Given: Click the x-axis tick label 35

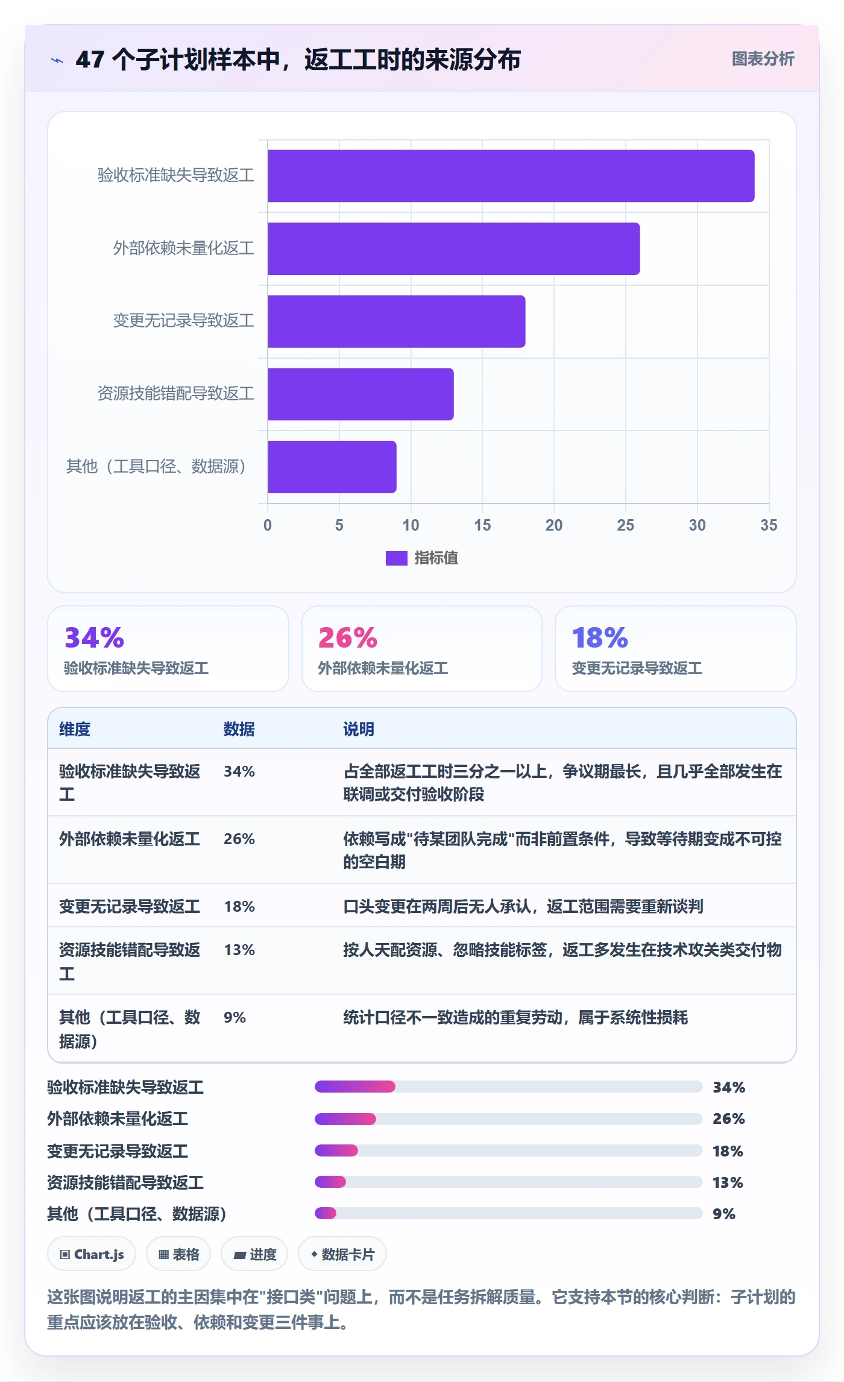Looking at the screenshot, I should (x=769, y=525).
